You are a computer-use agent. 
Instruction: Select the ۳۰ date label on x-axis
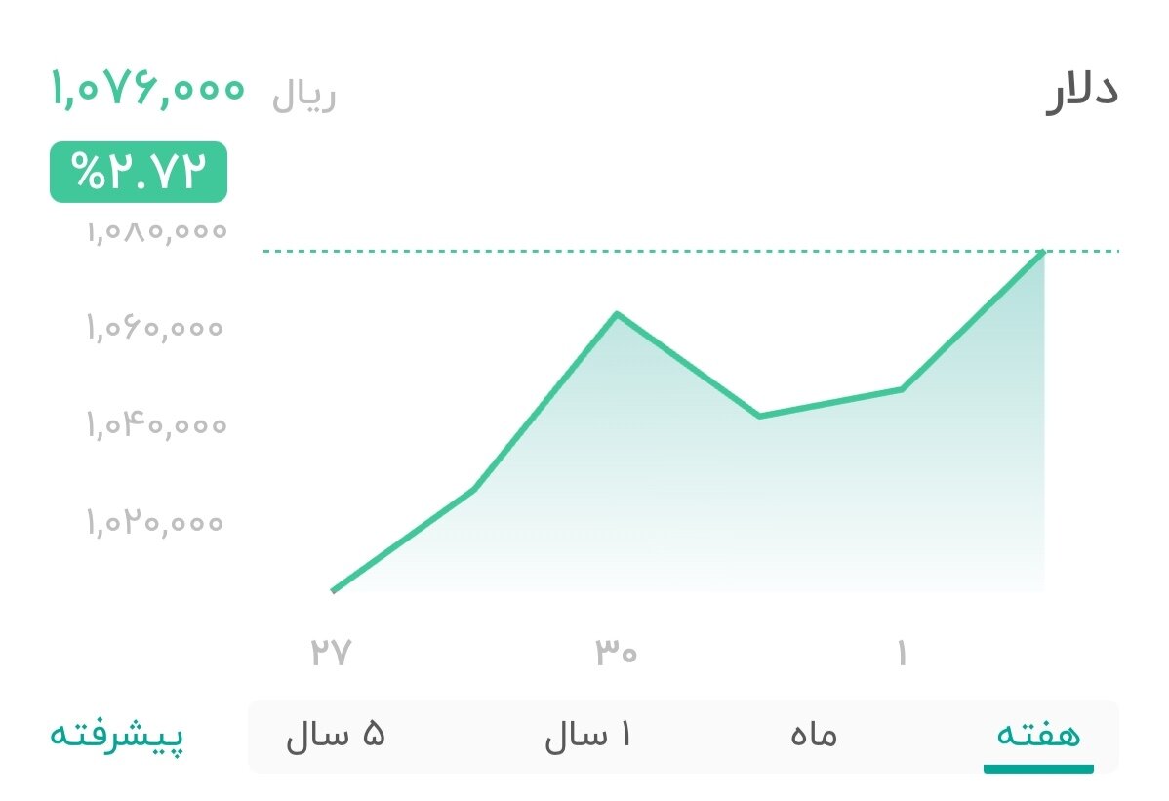(615, 652)
